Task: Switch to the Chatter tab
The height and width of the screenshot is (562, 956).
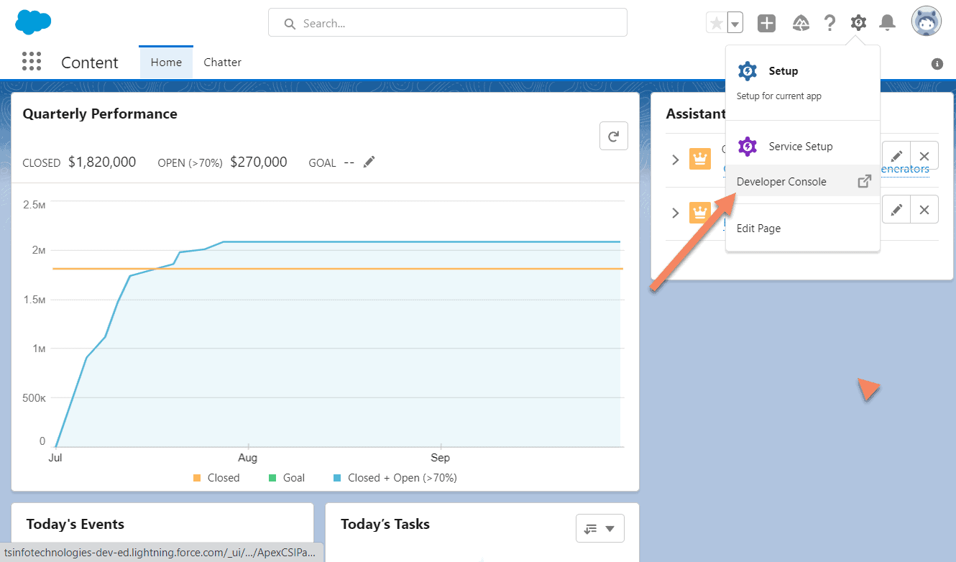Action: pyautogui.click(x=221, y=62)
